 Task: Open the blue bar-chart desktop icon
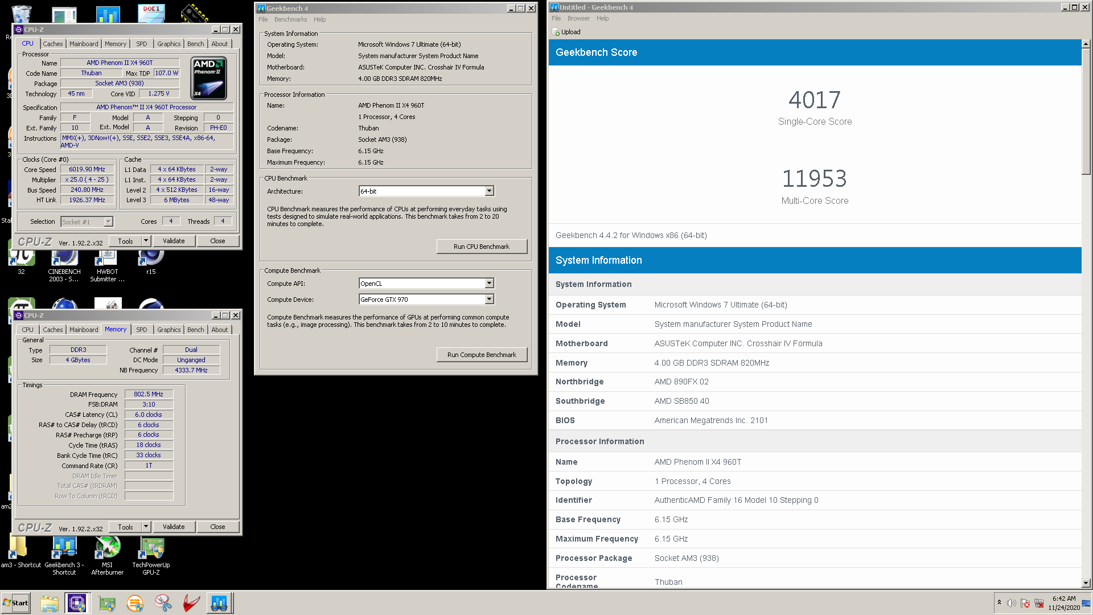click(x=108, y=14)
